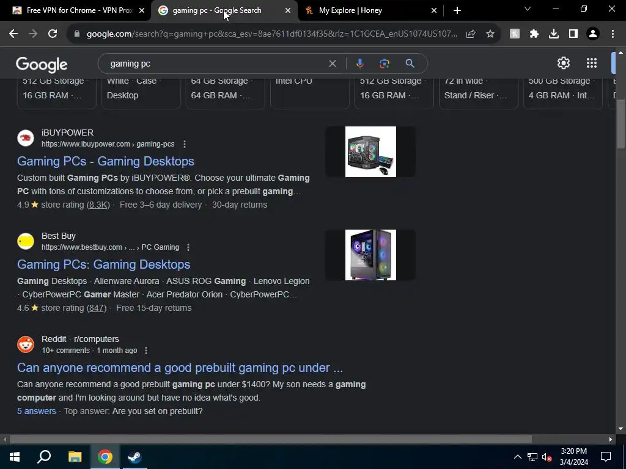Open the Chrome profile avatar

click(x=593, y=34)
